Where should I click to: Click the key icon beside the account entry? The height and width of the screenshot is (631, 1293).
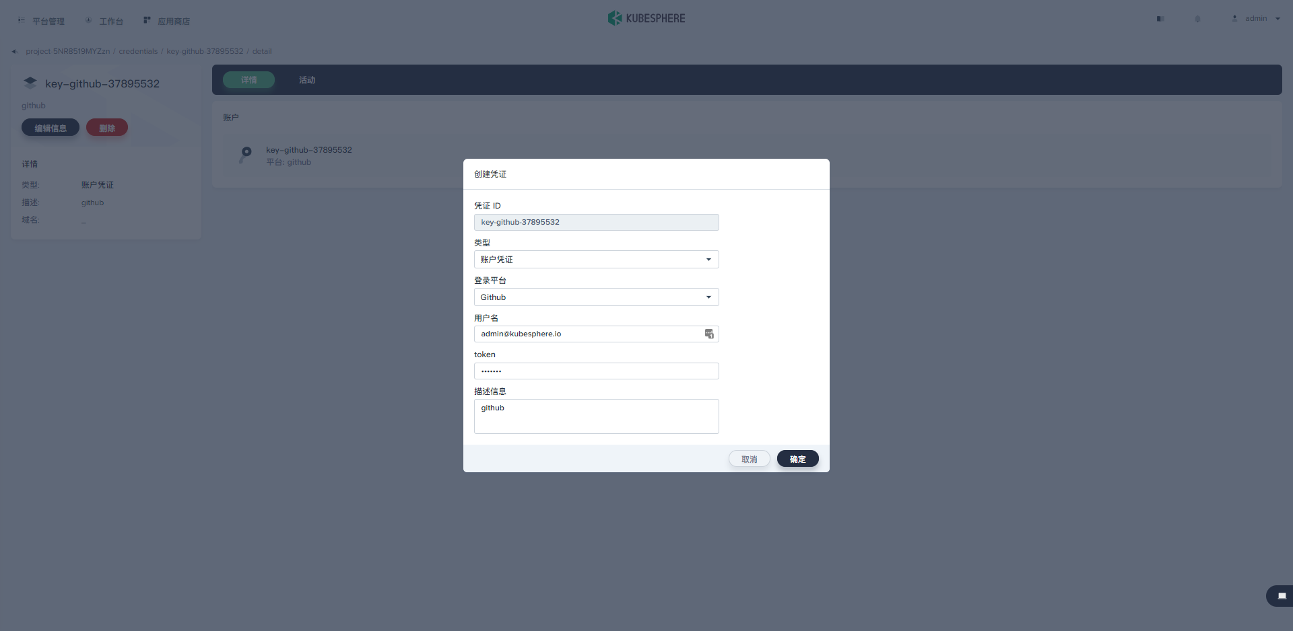[x=246, y=155]
